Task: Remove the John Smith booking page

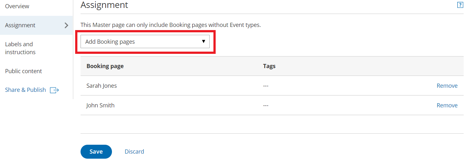Action: tap(447, 105)
